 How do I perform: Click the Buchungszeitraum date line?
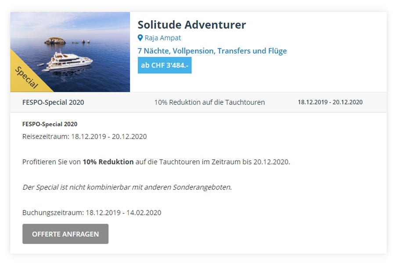click(92, 213)
